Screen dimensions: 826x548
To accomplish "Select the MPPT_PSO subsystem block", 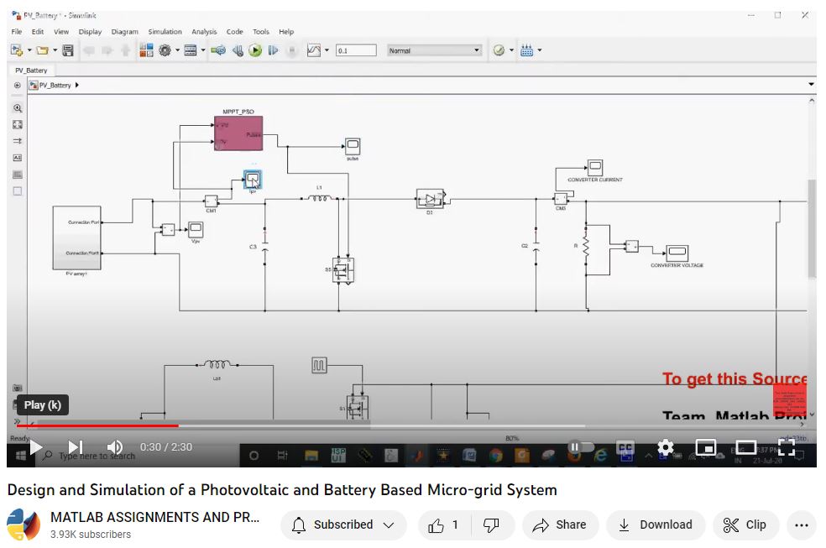I will point(238,133).
